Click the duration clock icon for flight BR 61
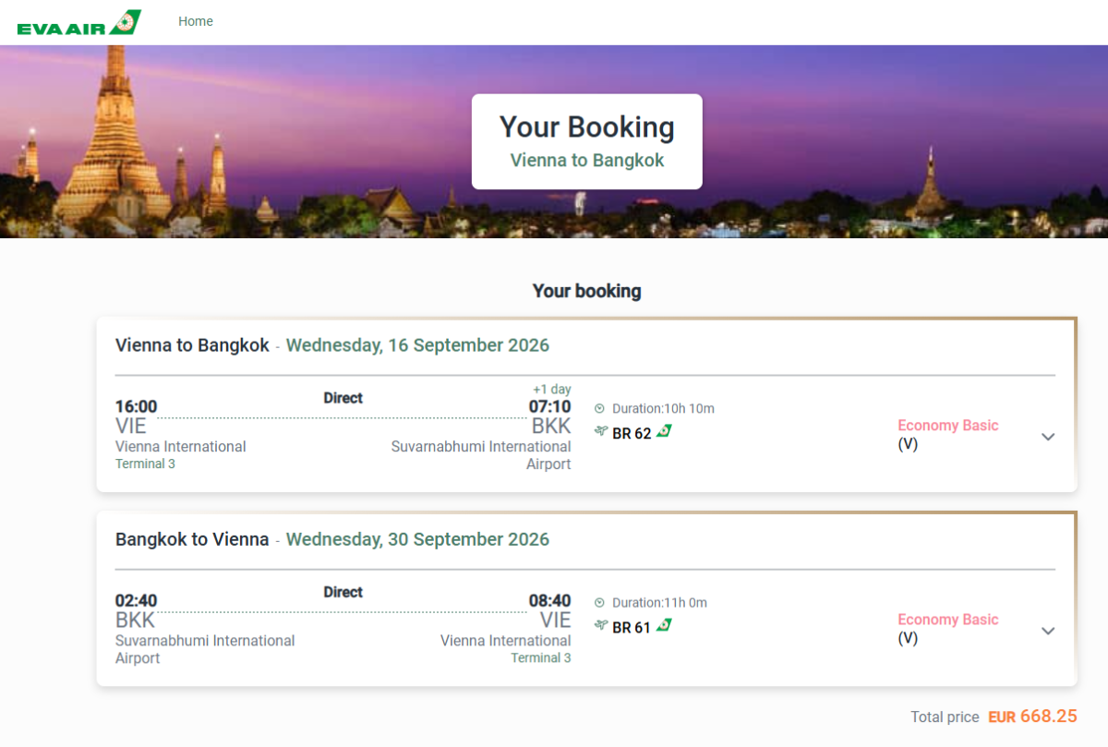 (599, 602)
